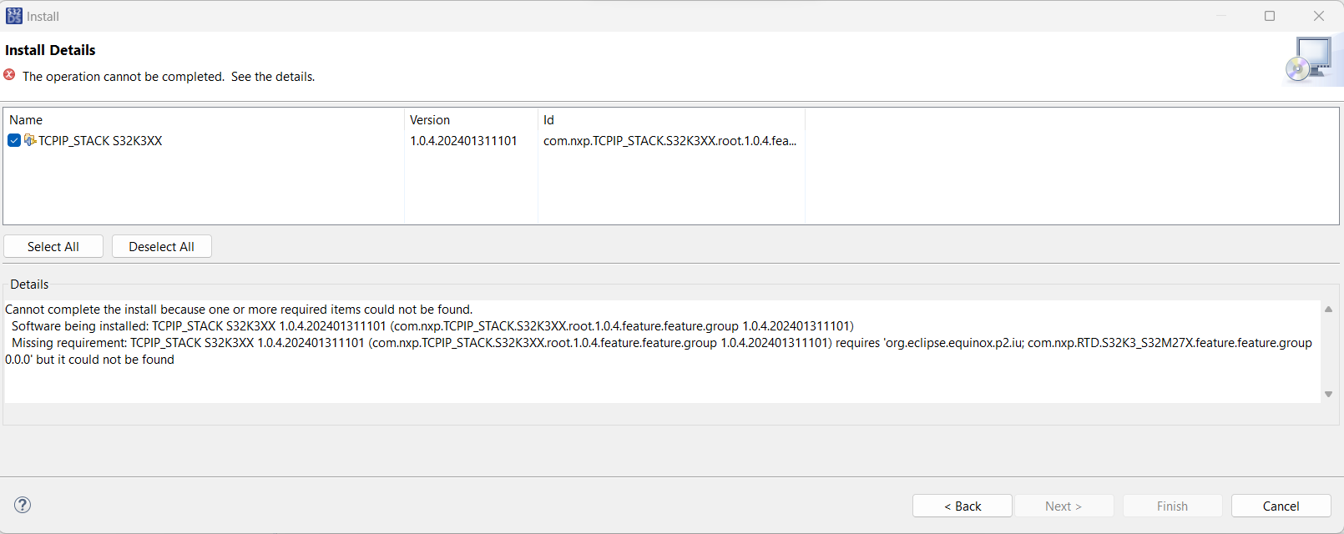Viewport: 1344px width, 534px height.
Task: Click the feature icon beside TCPIP_STACK S32K3XX
Action: pyautogui.click(x=30, y=140)
